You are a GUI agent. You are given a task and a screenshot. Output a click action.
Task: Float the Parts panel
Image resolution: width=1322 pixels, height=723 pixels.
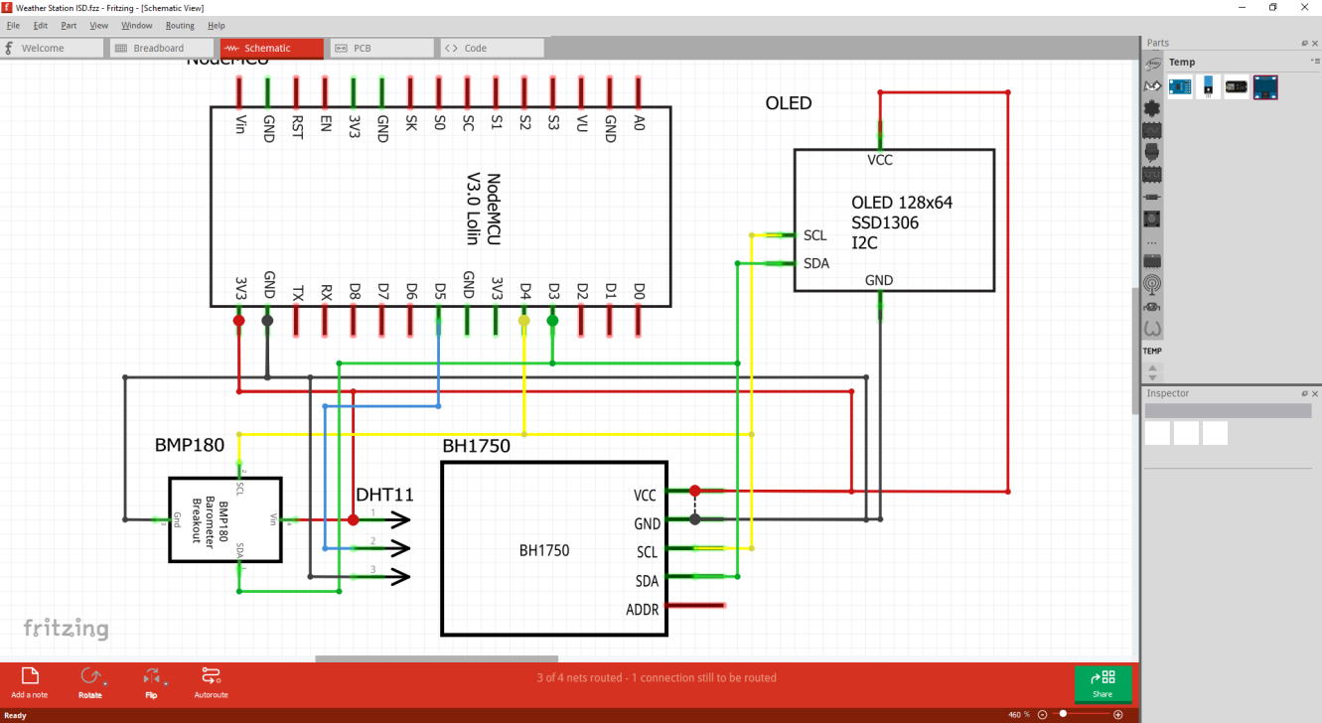pos(1305,44)
